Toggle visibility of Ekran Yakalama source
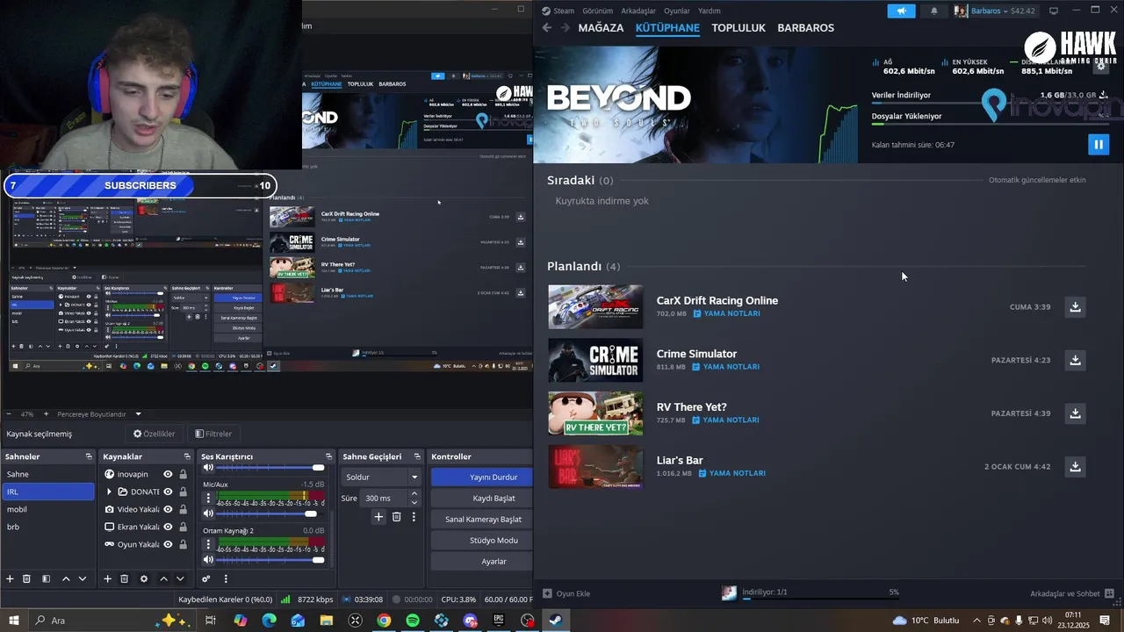The height and width of the screenshot is (632, 1124). 168,527
